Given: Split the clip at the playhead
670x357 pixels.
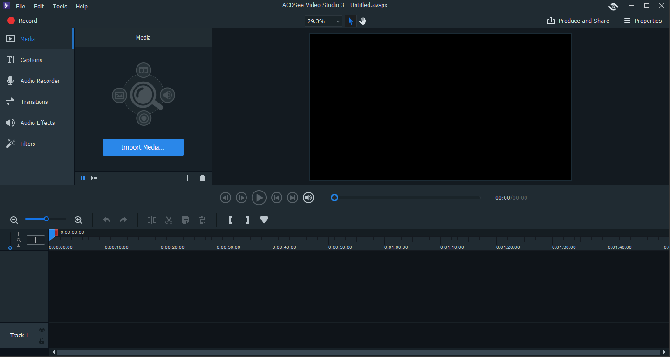Looking at the screenshot, I should (152, 220).
